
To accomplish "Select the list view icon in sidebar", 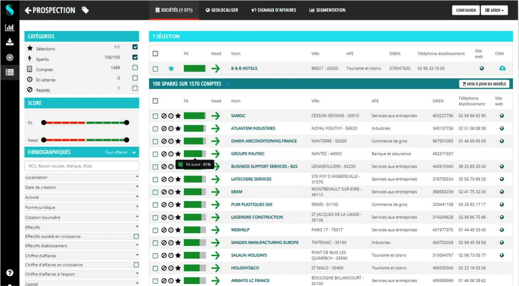I will (x=9, y=72).
